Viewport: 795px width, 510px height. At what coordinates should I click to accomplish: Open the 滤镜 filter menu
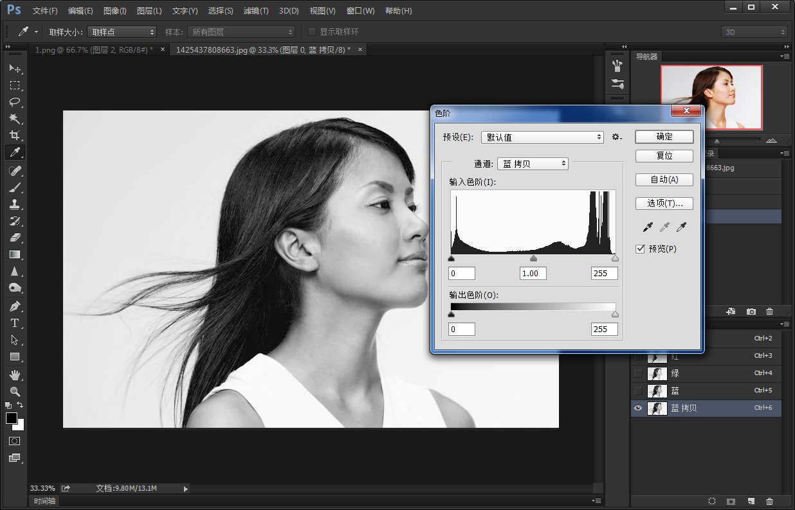click(x=256, y=11)
